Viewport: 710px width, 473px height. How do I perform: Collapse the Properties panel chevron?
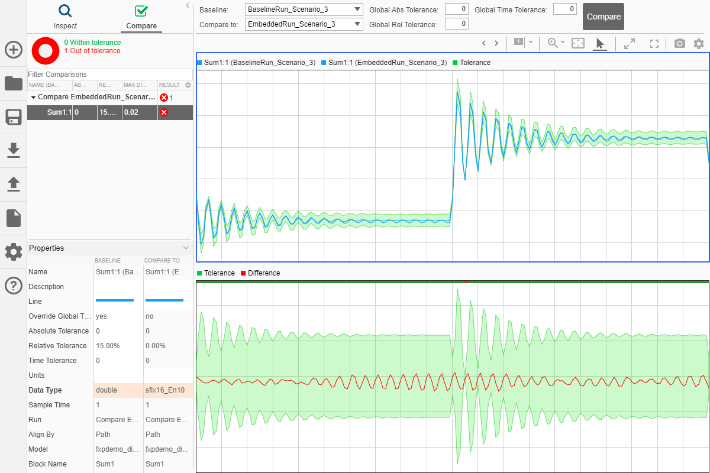(186, 248)
